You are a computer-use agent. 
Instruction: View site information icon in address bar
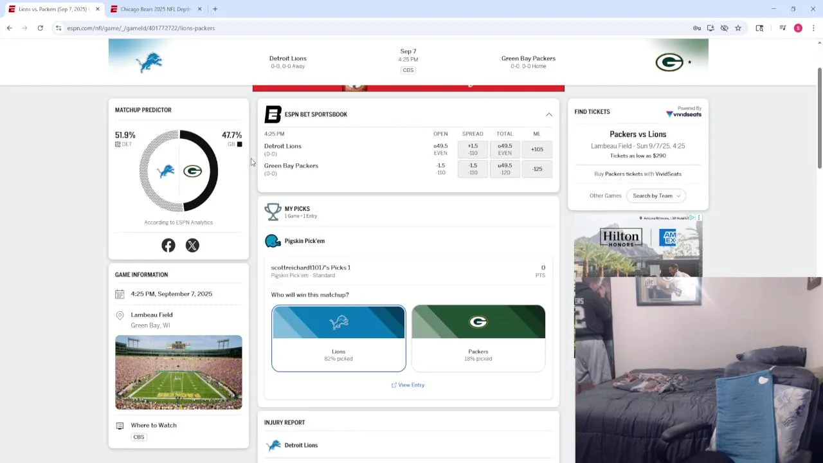tap(59, 28)
